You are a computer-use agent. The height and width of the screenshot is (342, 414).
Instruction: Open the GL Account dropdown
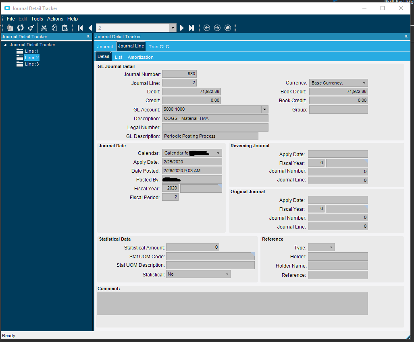coord(264,109)
